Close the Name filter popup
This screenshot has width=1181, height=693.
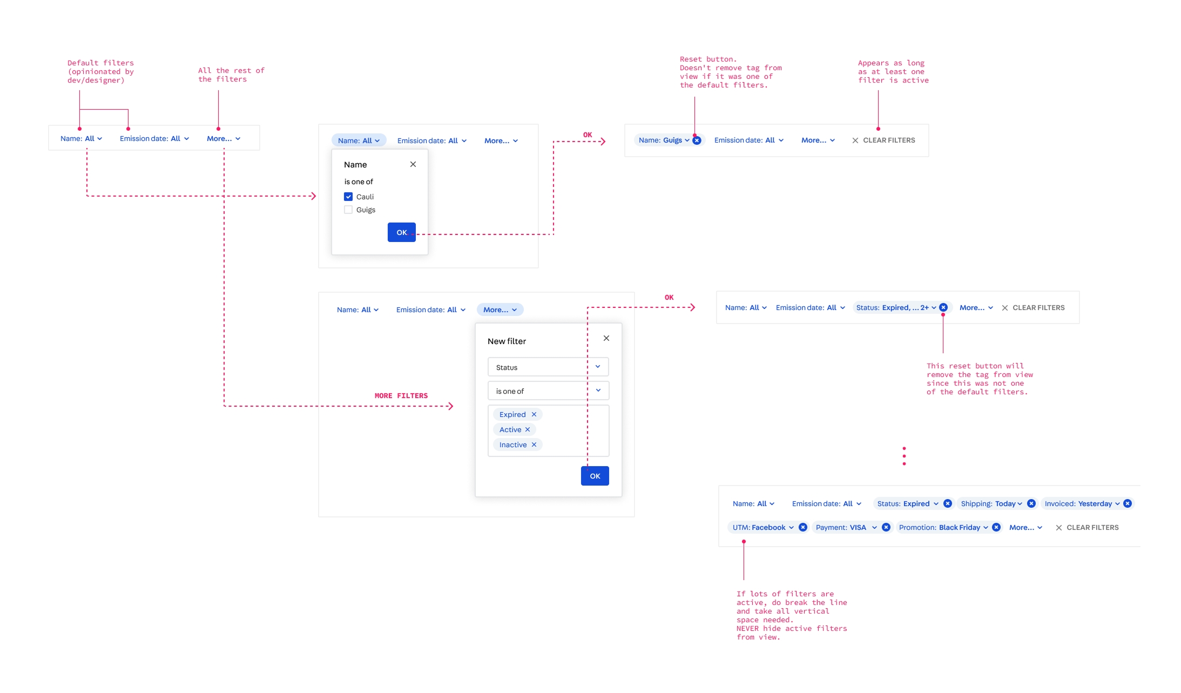click(x=413, y=164)
